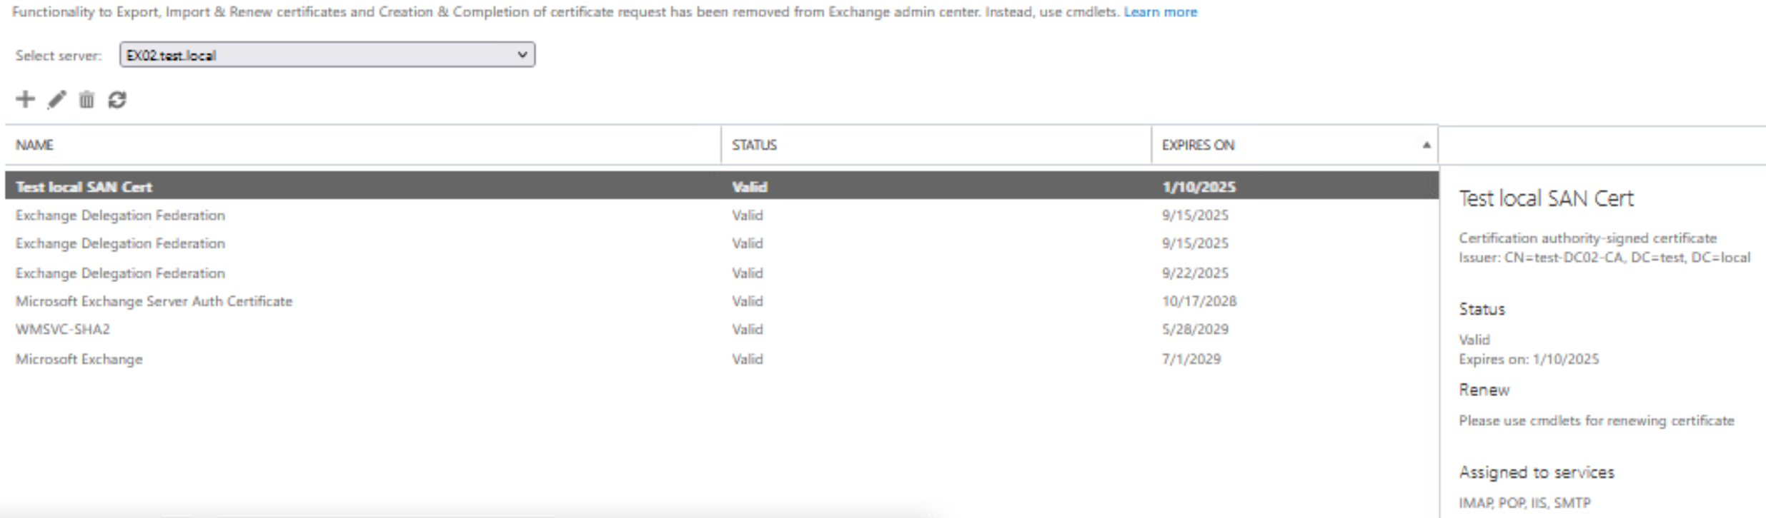Click the Renew heading in details pane

(x=1484, y=390)
